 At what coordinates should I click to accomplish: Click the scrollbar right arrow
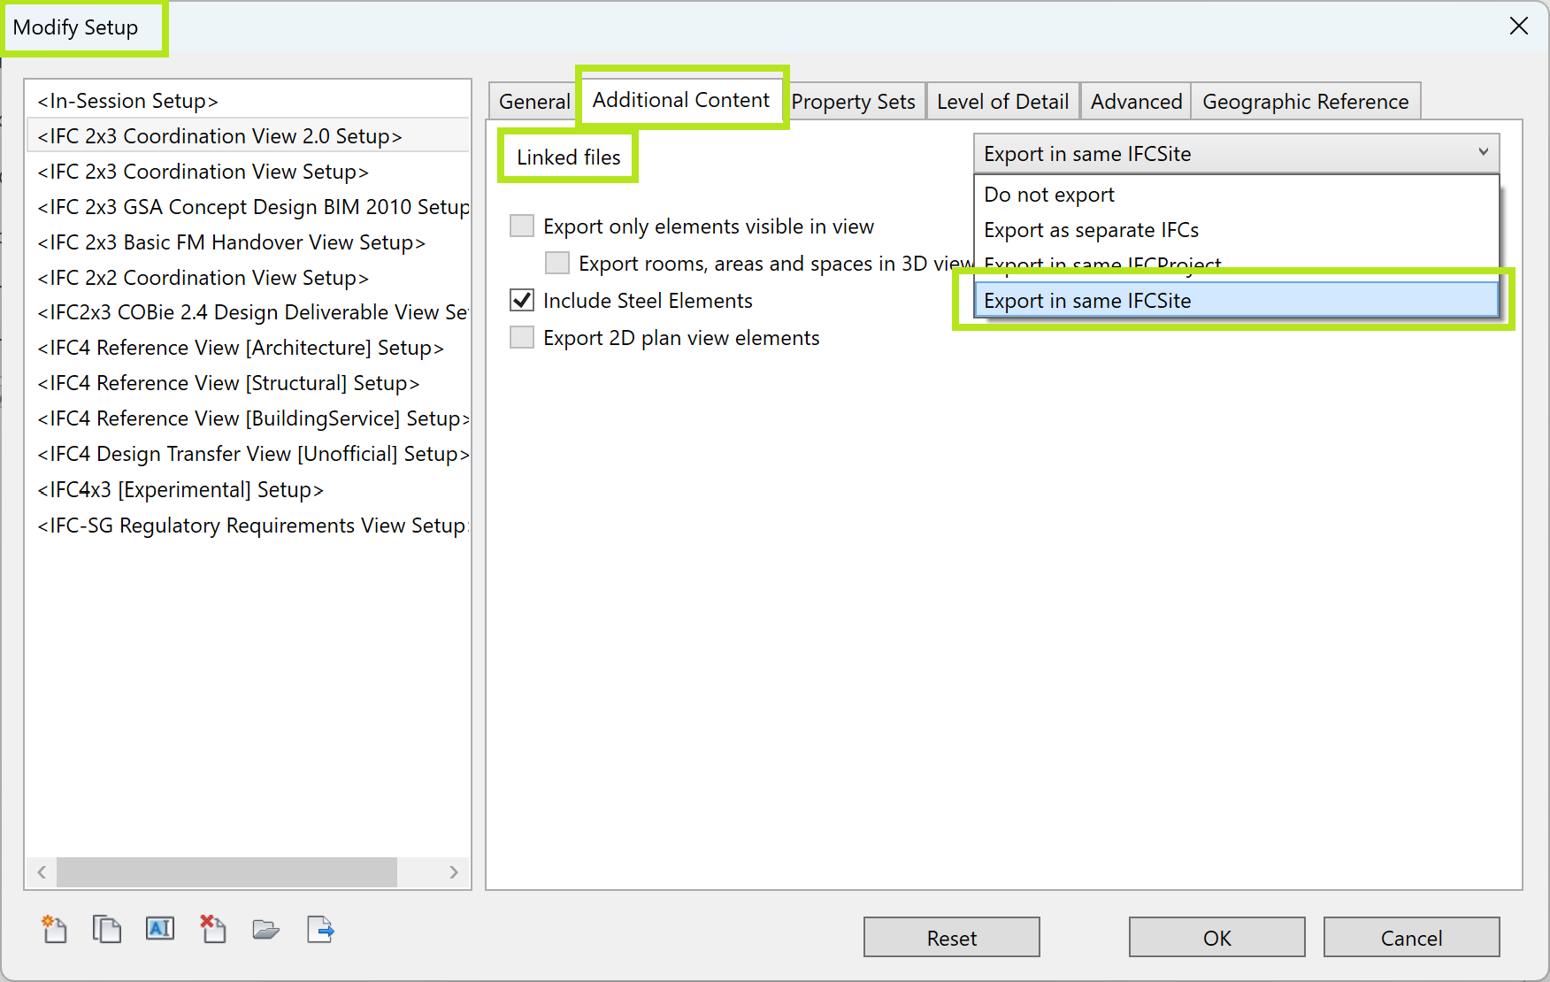pyautogui.click(x=454, y=872)
